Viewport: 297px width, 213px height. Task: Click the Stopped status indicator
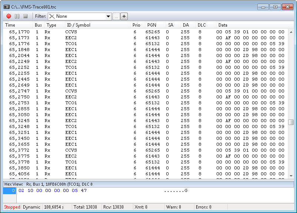pyautogui.click(x=12, y=207)
